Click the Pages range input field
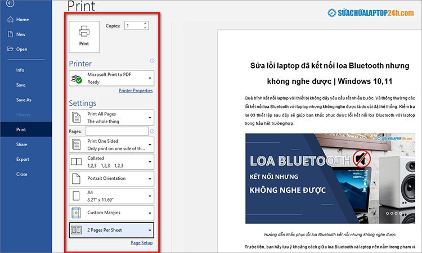 point(117,131)
